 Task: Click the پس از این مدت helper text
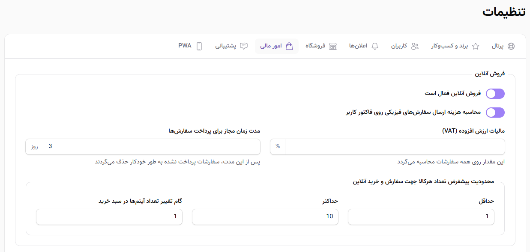[x=178, y=162]
